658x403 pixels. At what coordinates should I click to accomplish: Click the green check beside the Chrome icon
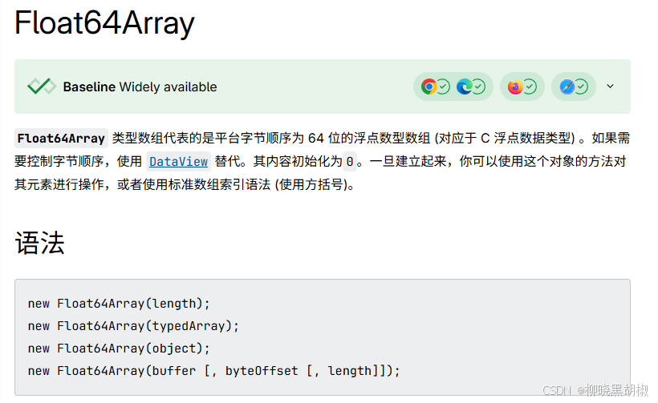tap(444, 87)
